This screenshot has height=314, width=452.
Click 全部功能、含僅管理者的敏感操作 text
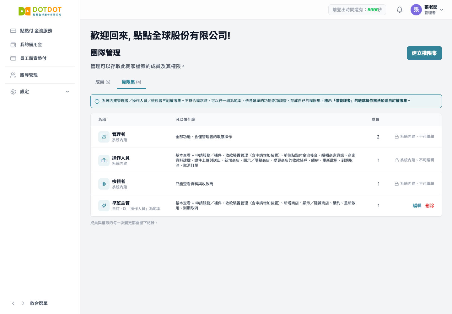click(204, 137)
